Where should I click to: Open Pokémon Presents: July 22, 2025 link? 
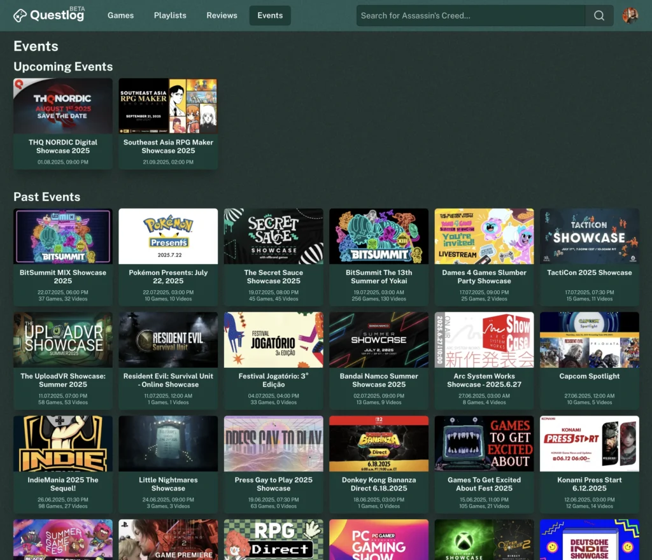pos(168,277)
